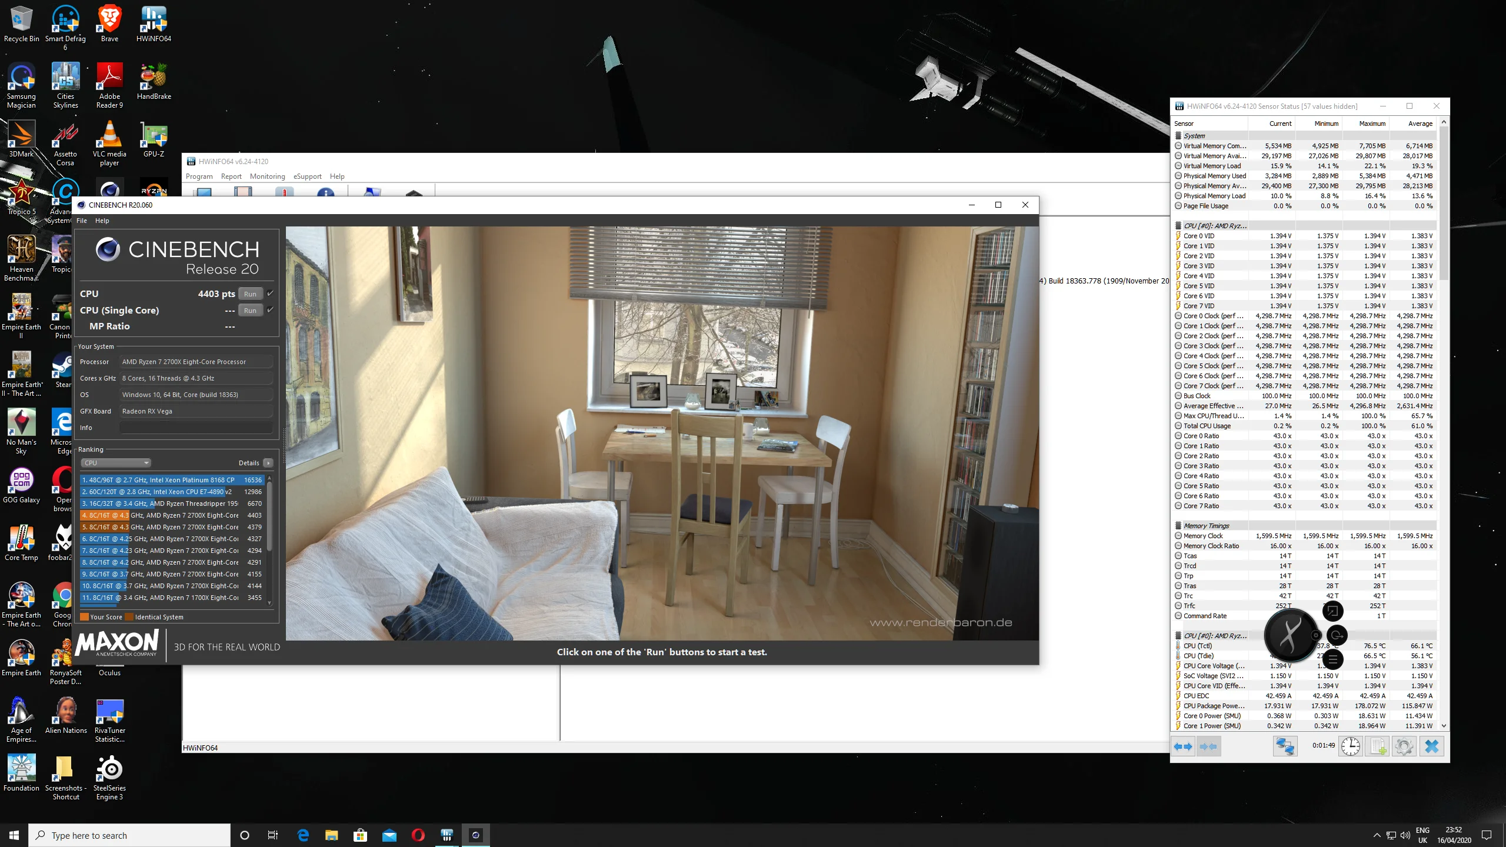This screenshot has width=1506, height=847.
Task: Open the CPU ranking dropdown in Cinebench
Action: coord(116,463)
